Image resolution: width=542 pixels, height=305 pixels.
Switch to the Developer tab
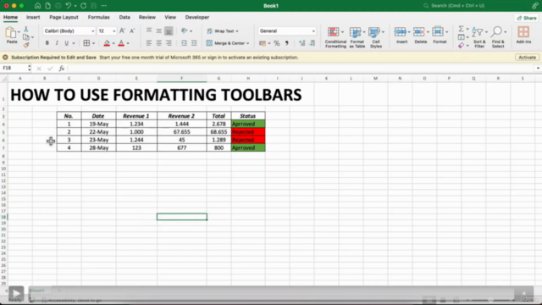click(x=197, y=17)
